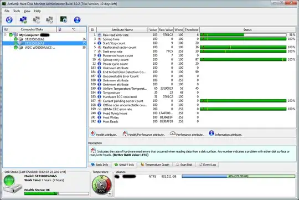Open the View menu

point(27,11)
